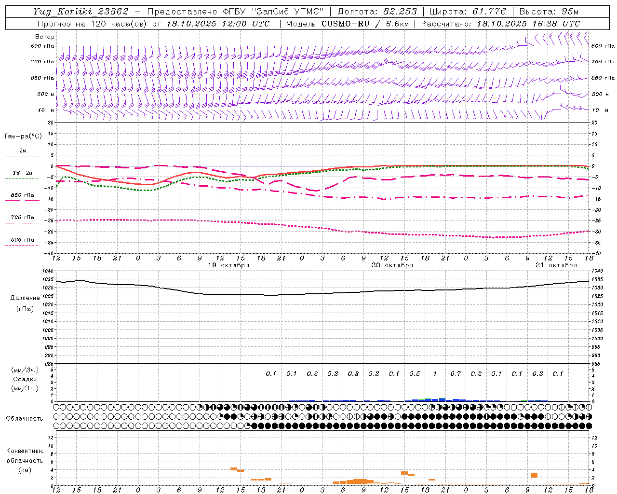617x494 pixels.
Task: Click the 'Давление' panel label
Action: pyautogui.click(x=25, y=298)
